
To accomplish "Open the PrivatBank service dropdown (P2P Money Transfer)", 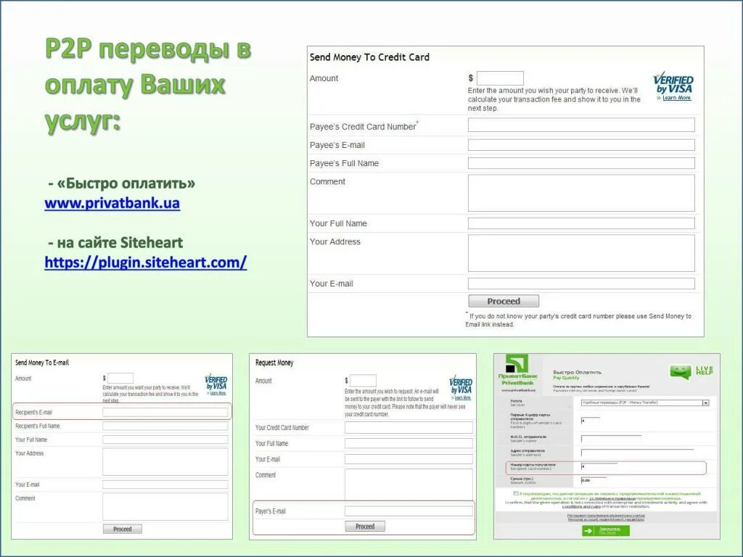I will (645, 403).
